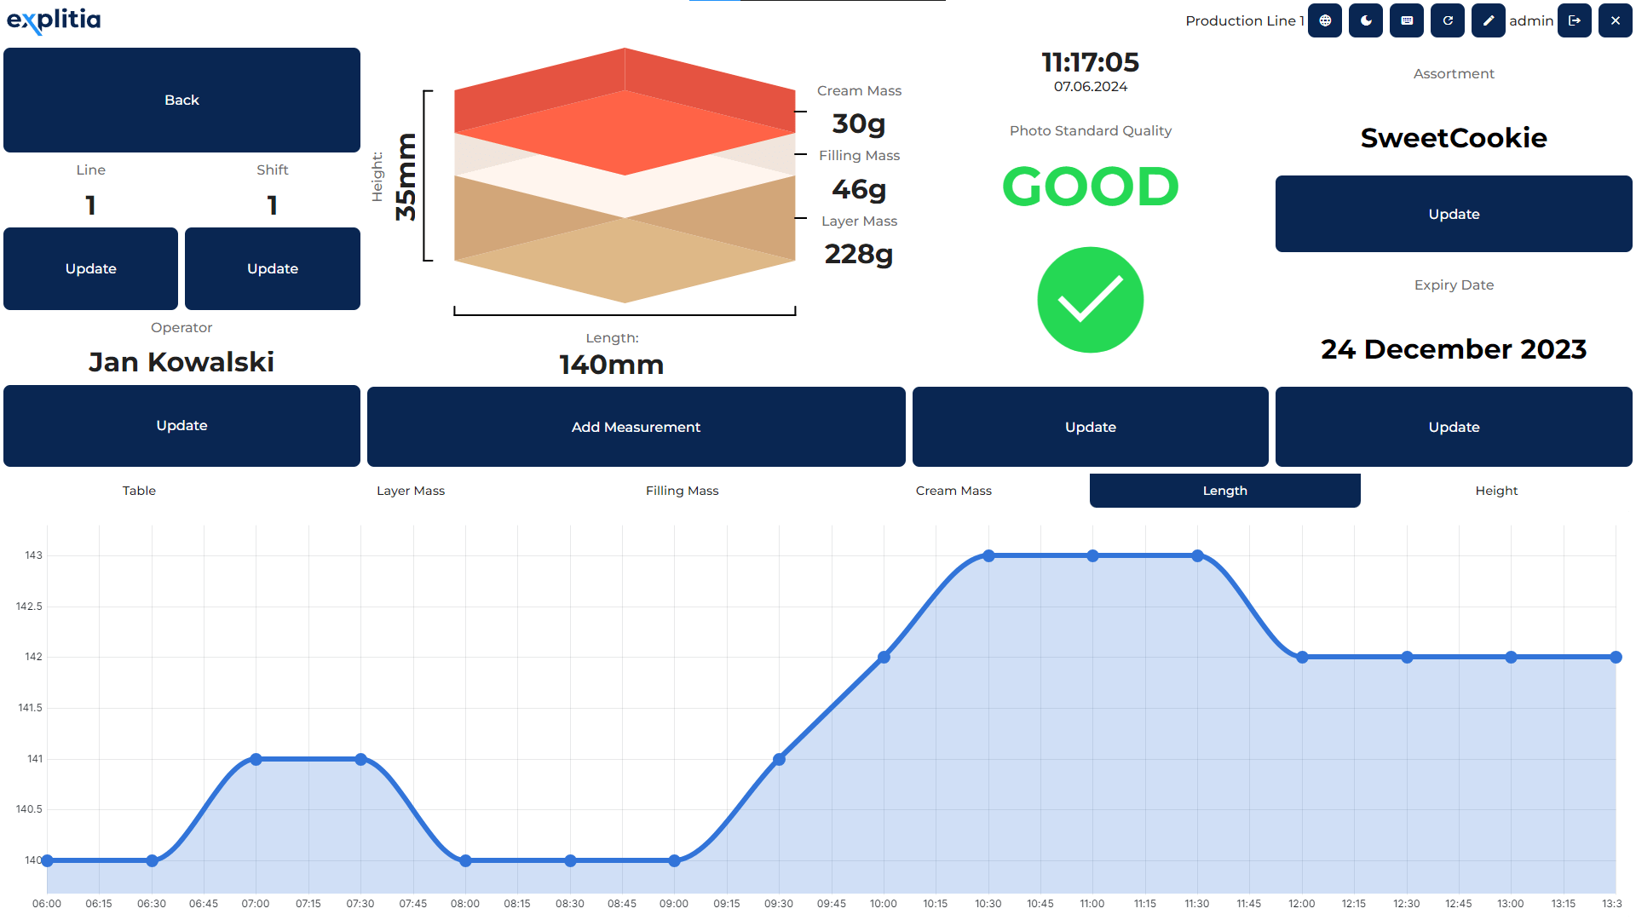Viewport: 1636px width, 920px height.
Task: Click chart data point at 07:00
Action: 256,759
